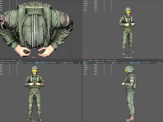
Task: Click exposure icon in front view toolbar
Action: [x=72, y=63]
